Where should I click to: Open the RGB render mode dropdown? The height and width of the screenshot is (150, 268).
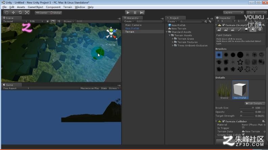[x=36, y=21]
